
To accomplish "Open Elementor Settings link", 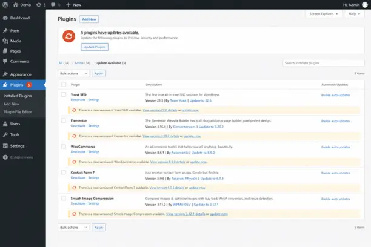I will tap(94, 126).
